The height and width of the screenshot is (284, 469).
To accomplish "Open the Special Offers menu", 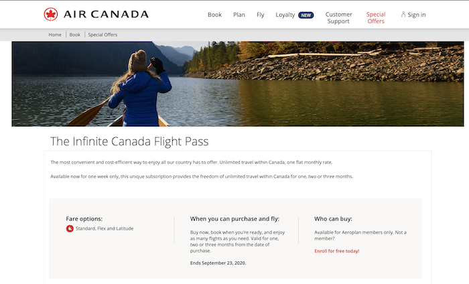I will [x=376, y=17].
